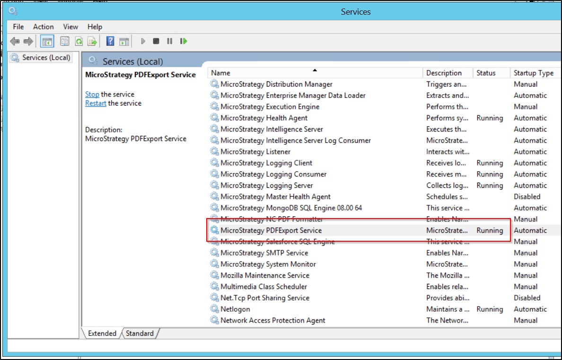The image size is (562, 360).
Task: Click gear icon of MicroStrategy Health Agent
Action: (x=214, y=118)
